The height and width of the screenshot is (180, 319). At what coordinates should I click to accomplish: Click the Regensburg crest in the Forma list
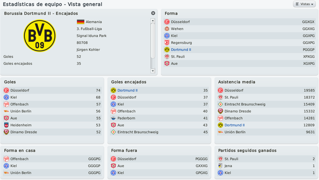[167, 43]
